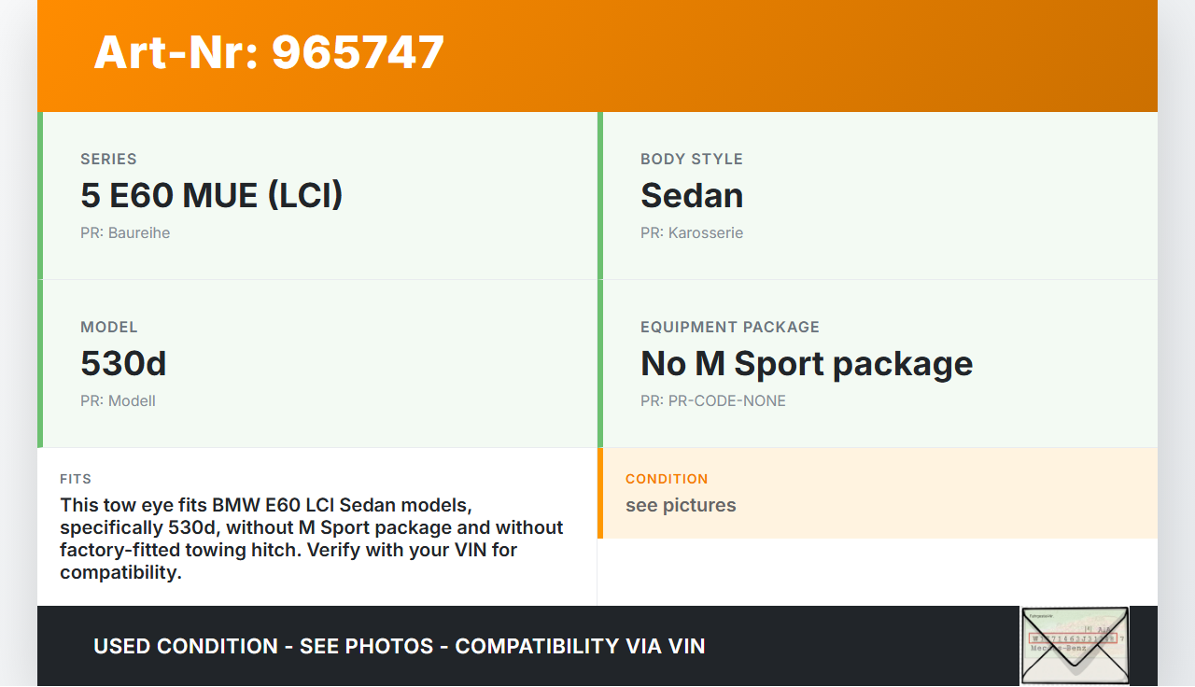Select the No M Sport package value
The image size is (1195, 687).
click(x=807, y=363)
